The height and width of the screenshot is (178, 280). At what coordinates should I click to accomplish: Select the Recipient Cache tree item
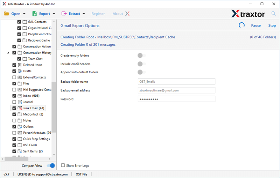pos(39,40)
